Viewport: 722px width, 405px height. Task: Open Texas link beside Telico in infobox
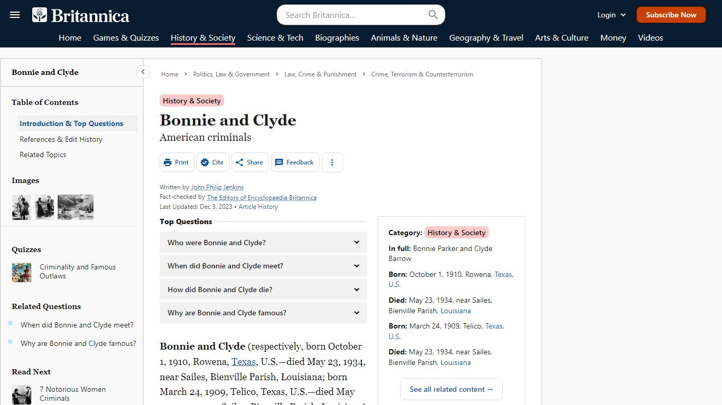pyautogui.click(x=494, y=326)
